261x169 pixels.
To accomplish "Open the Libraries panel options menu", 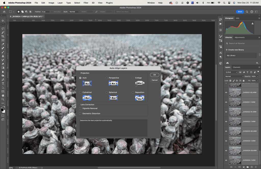I will 259,38.
